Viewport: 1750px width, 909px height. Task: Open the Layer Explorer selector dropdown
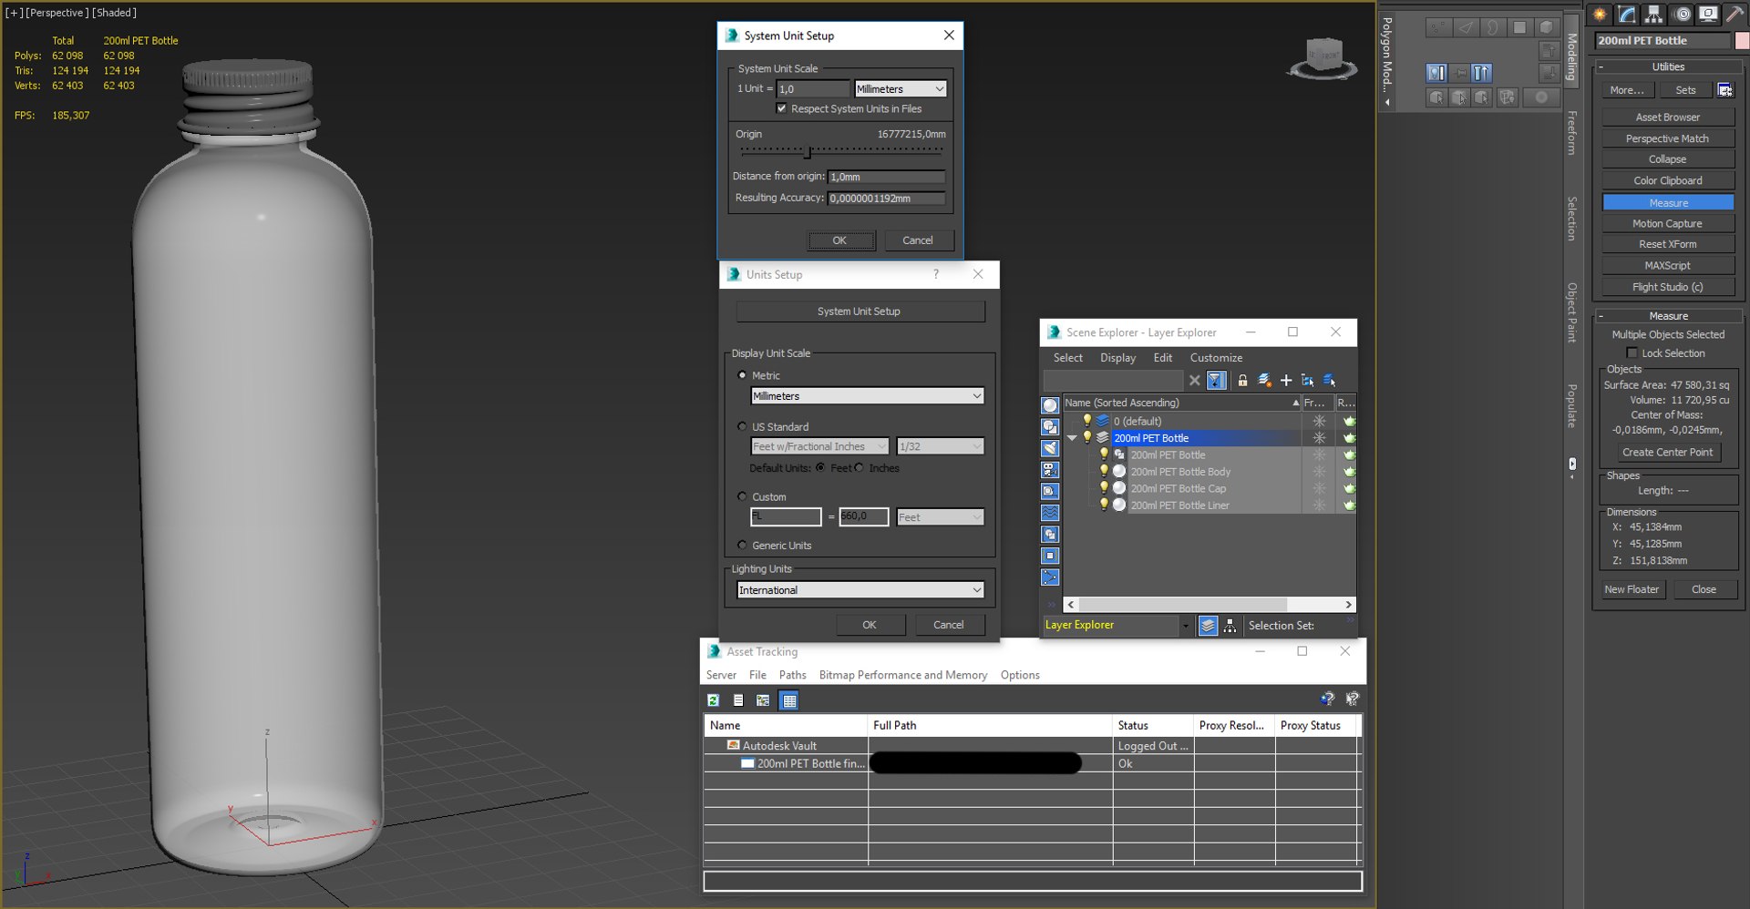(1185, 626)
